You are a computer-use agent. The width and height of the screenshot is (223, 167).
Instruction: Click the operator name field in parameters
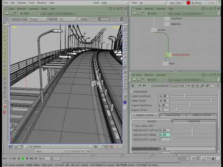pos(178,86)
